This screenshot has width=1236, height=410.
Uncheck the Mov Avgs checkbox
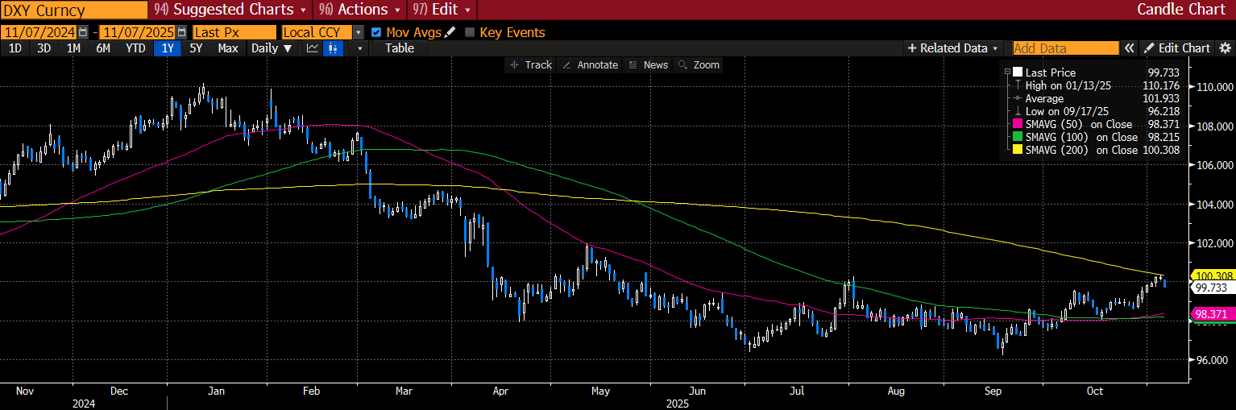[x=376, y=32]
